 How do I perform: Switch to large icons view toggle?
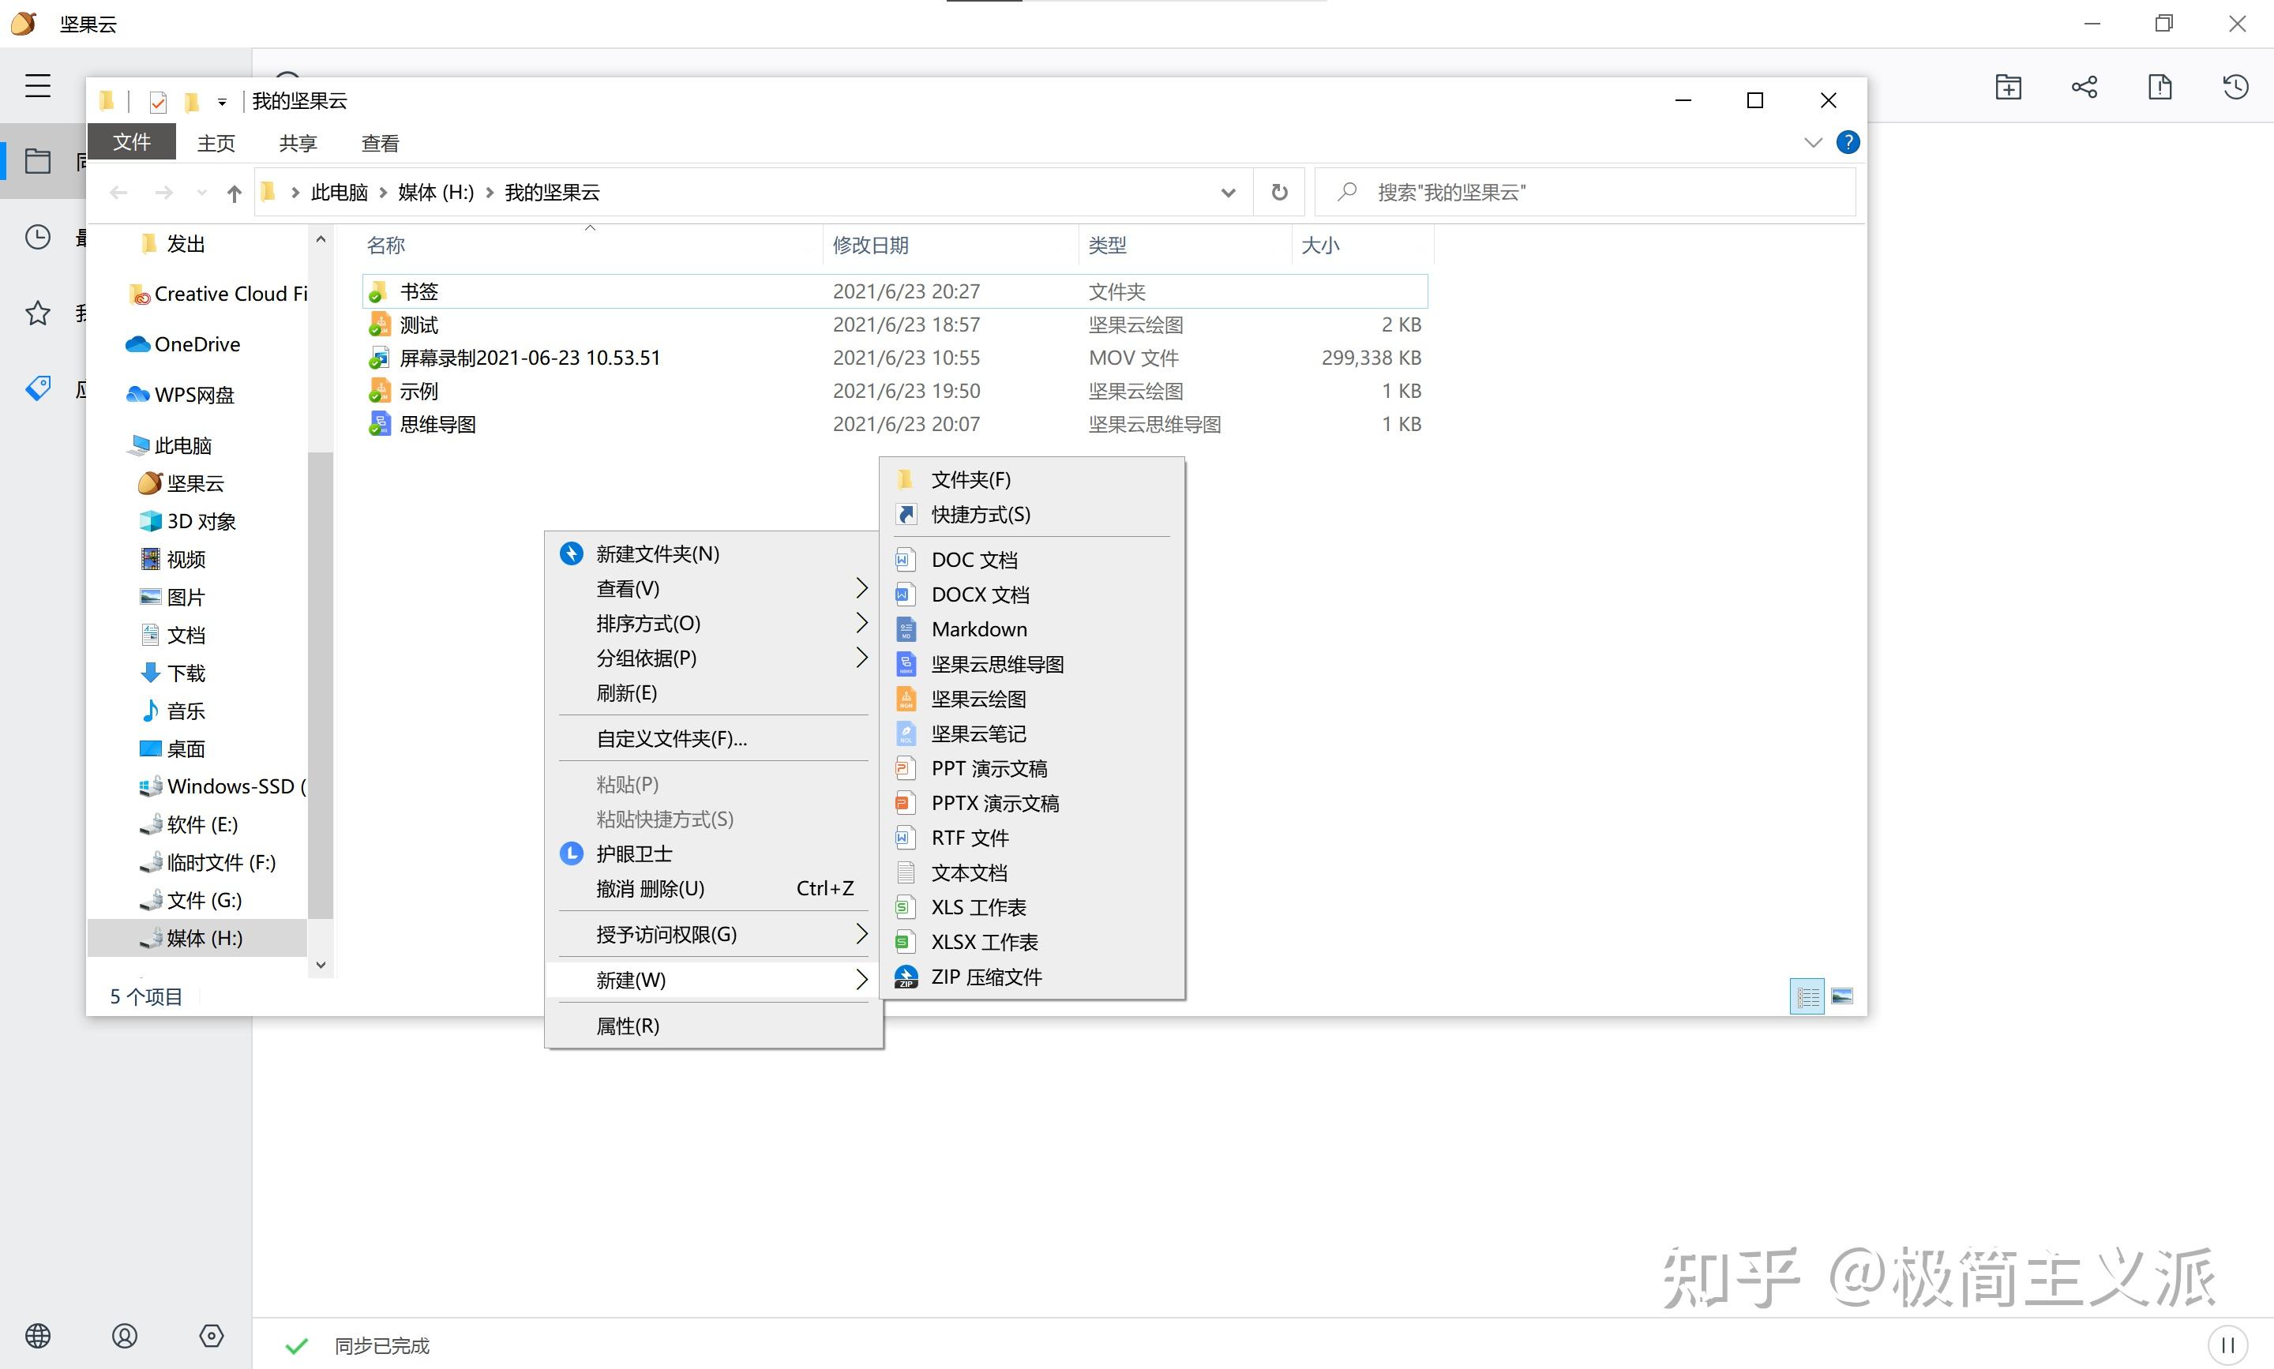[x=1842, y=996]
